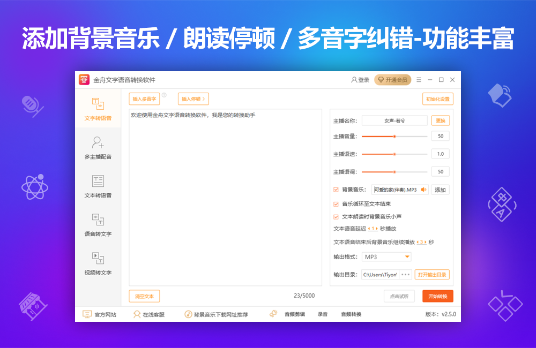Click the browse ellipsis button for 输出目录
536x348 pixels.
click(405, 275)
